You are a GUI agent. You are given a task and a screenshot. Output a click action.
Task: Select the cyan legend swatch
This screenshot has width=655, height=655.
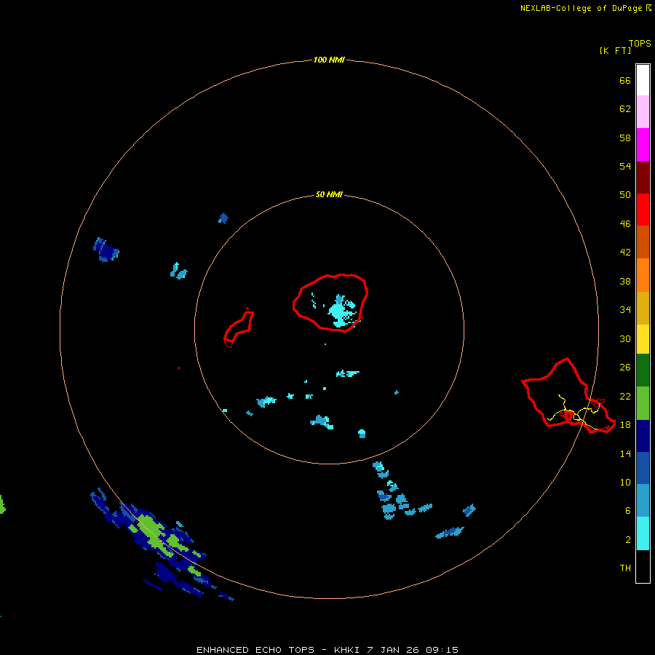click(x=643, y=533)
